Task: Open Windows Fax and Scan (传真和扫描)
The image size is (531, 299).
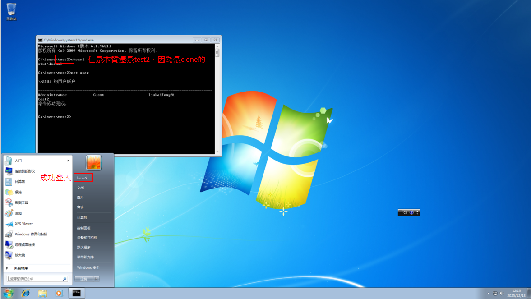Action: click(x=37, y=234)
